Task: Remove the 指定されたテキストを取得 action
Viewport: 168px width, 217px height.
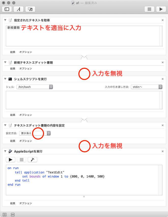Action: click(163, 20)
